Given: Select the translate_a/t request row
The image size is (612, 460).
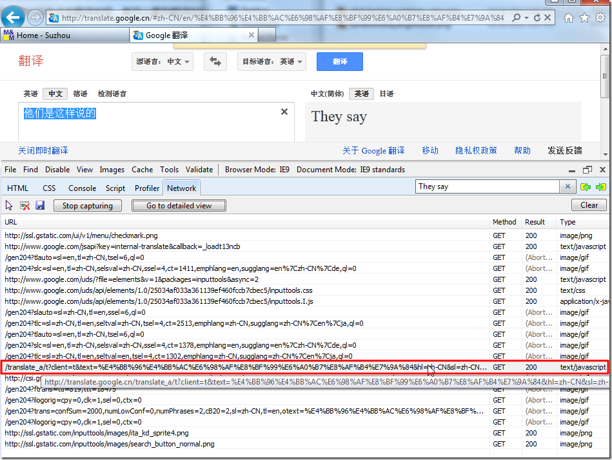Looking at the screenshot, I should 305,367.
